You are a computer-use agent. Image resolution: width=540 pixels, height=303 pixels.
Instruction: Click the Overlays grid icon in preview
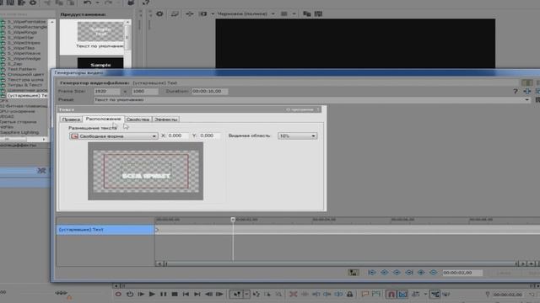coord(284,13)
